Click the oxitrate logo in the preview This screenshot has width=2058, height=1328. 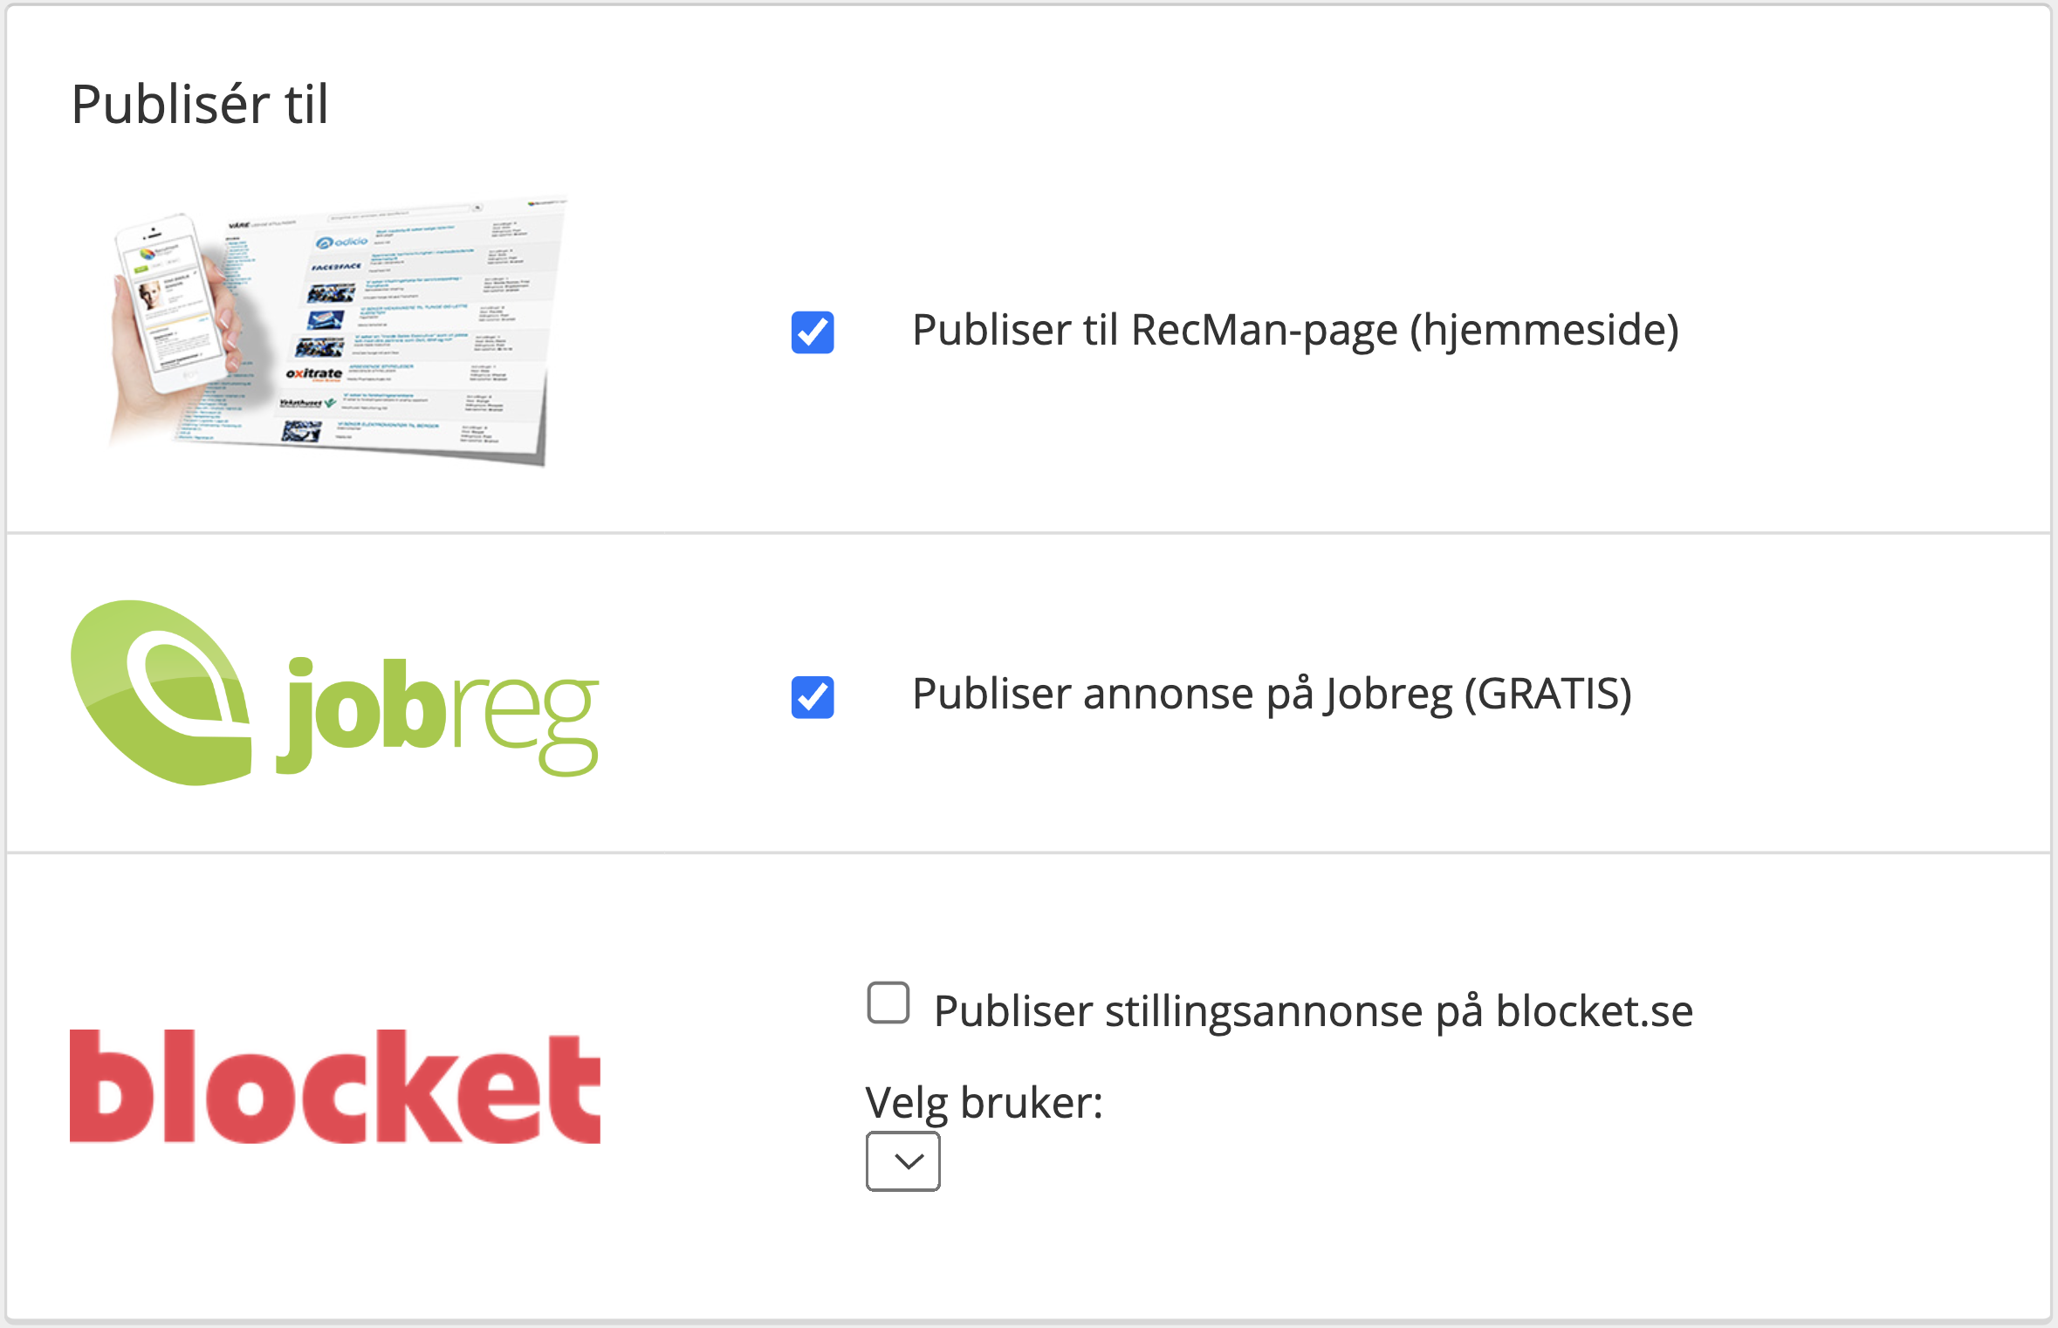pyautogui.click(x=314, y=373)
